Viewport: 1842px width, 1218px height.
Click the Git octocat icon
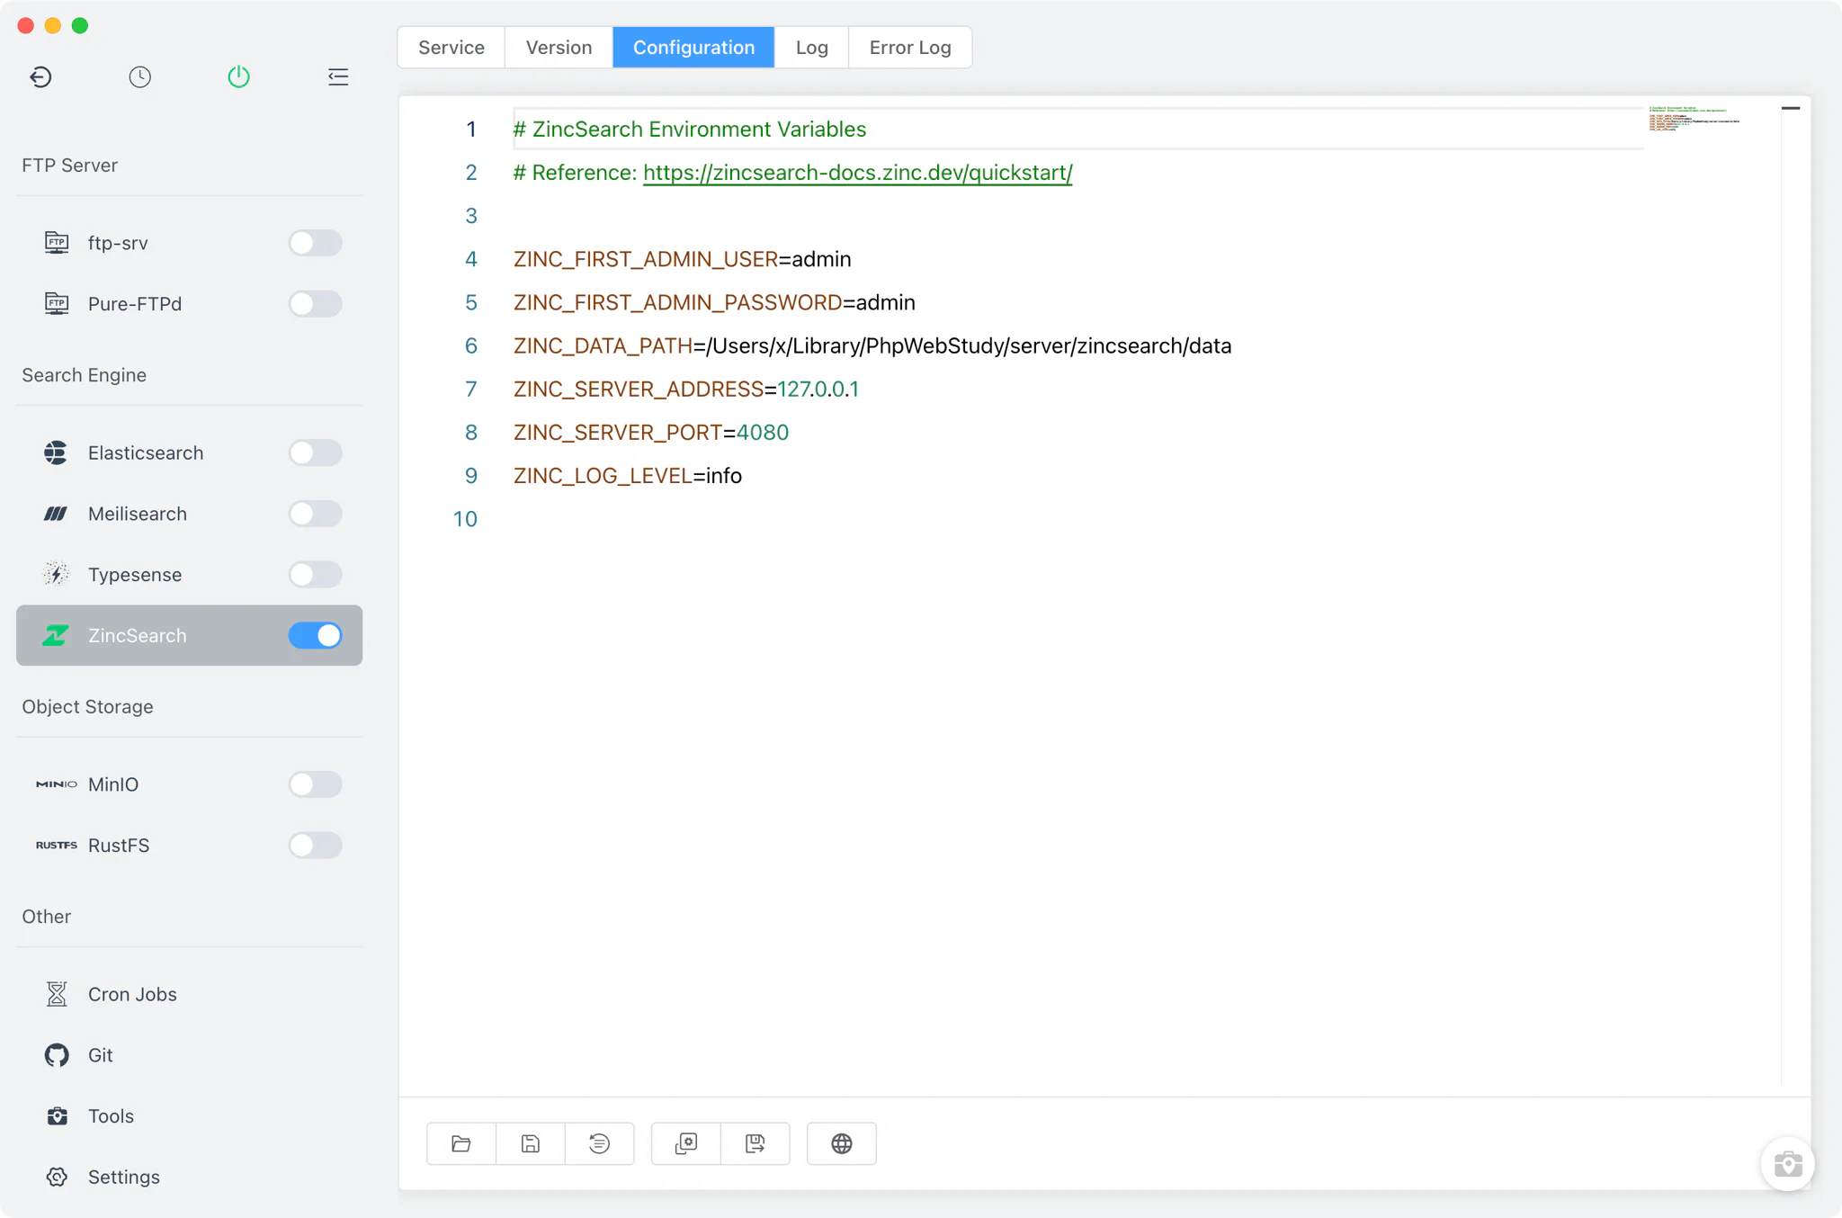coord(57,1055)
